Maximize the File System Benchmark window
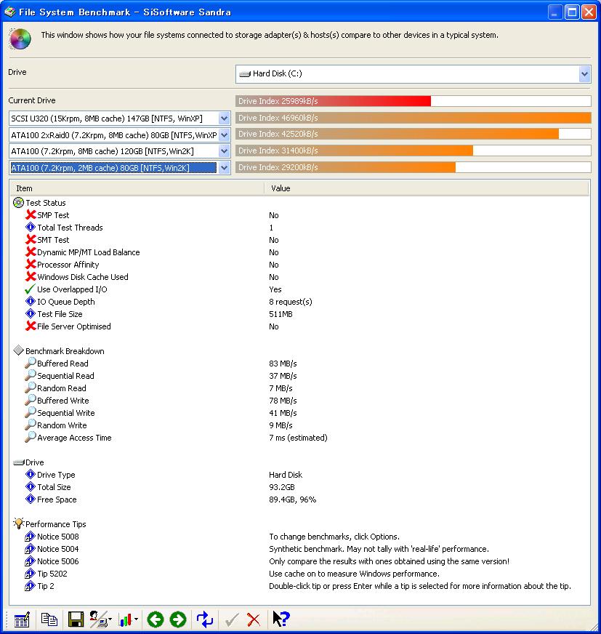 [573, 12]
